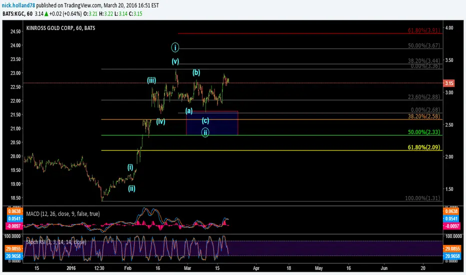Click the 12:30 time axis label

99,268
